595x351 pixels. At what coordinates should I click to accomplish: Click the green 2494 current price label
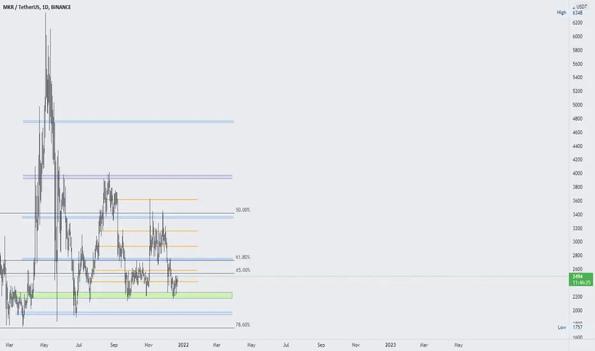(581, 280)
